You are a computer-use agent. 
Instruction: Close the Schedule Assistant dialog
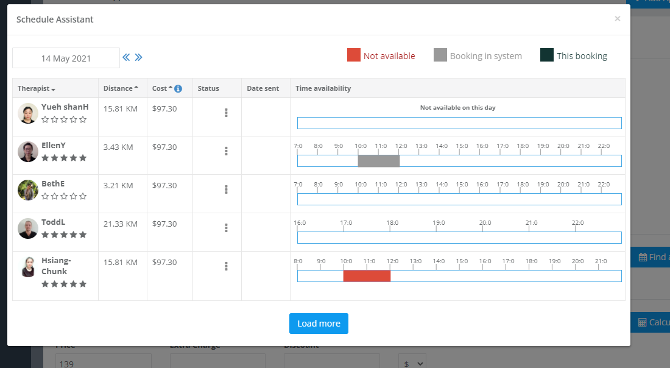click(618, 18)
